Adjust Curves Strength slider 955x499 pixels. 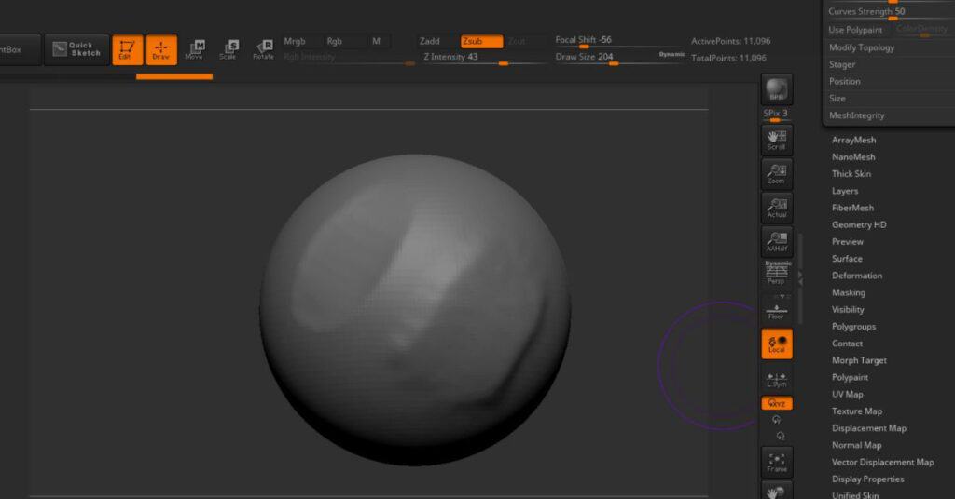point(890,11)
